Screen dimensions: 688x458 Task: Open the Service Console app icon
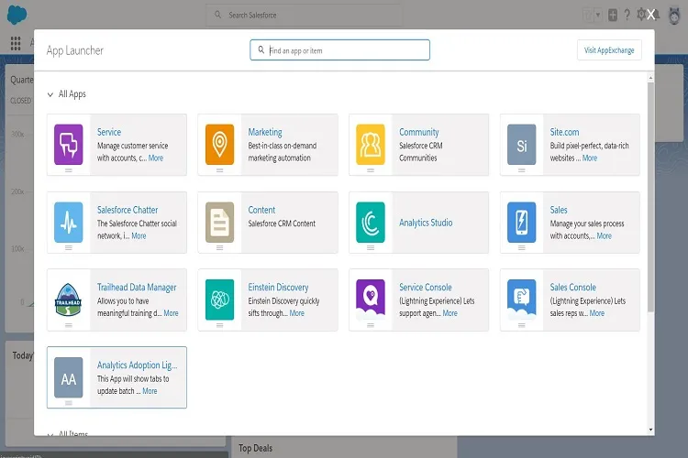point(371,300)
